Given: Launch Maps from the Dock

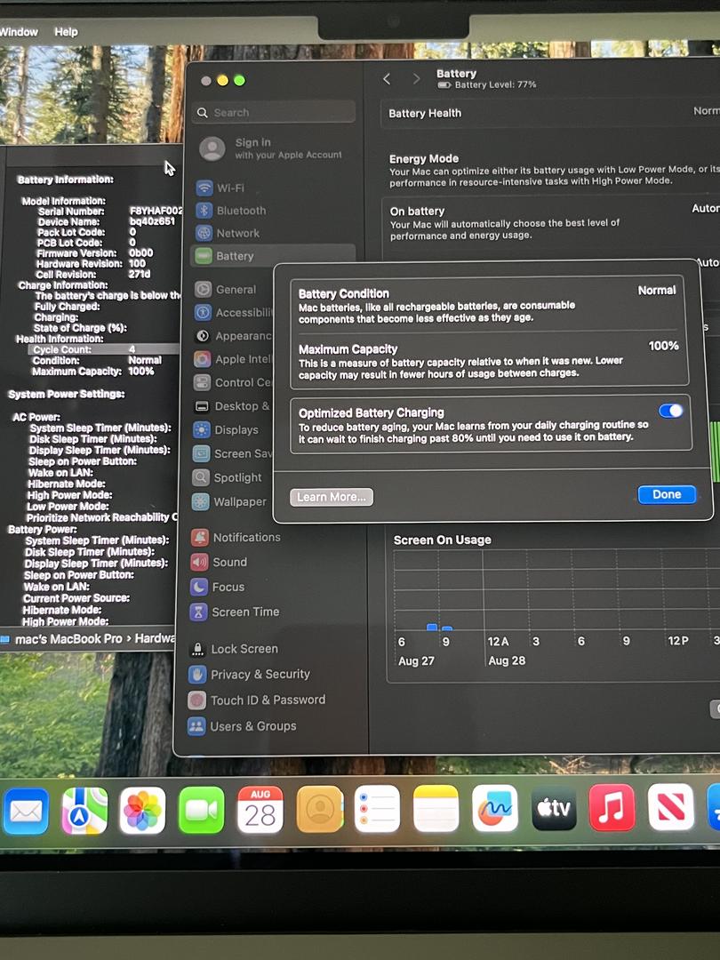Looking at the screenshot, I should 84,812.
